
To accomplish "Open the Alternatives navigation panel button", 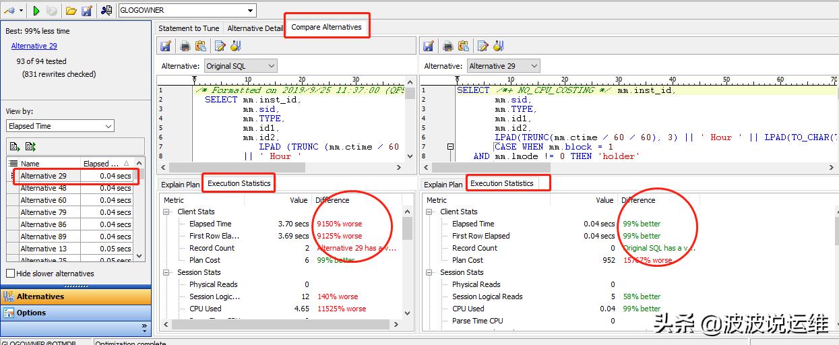I will point(75,296).
